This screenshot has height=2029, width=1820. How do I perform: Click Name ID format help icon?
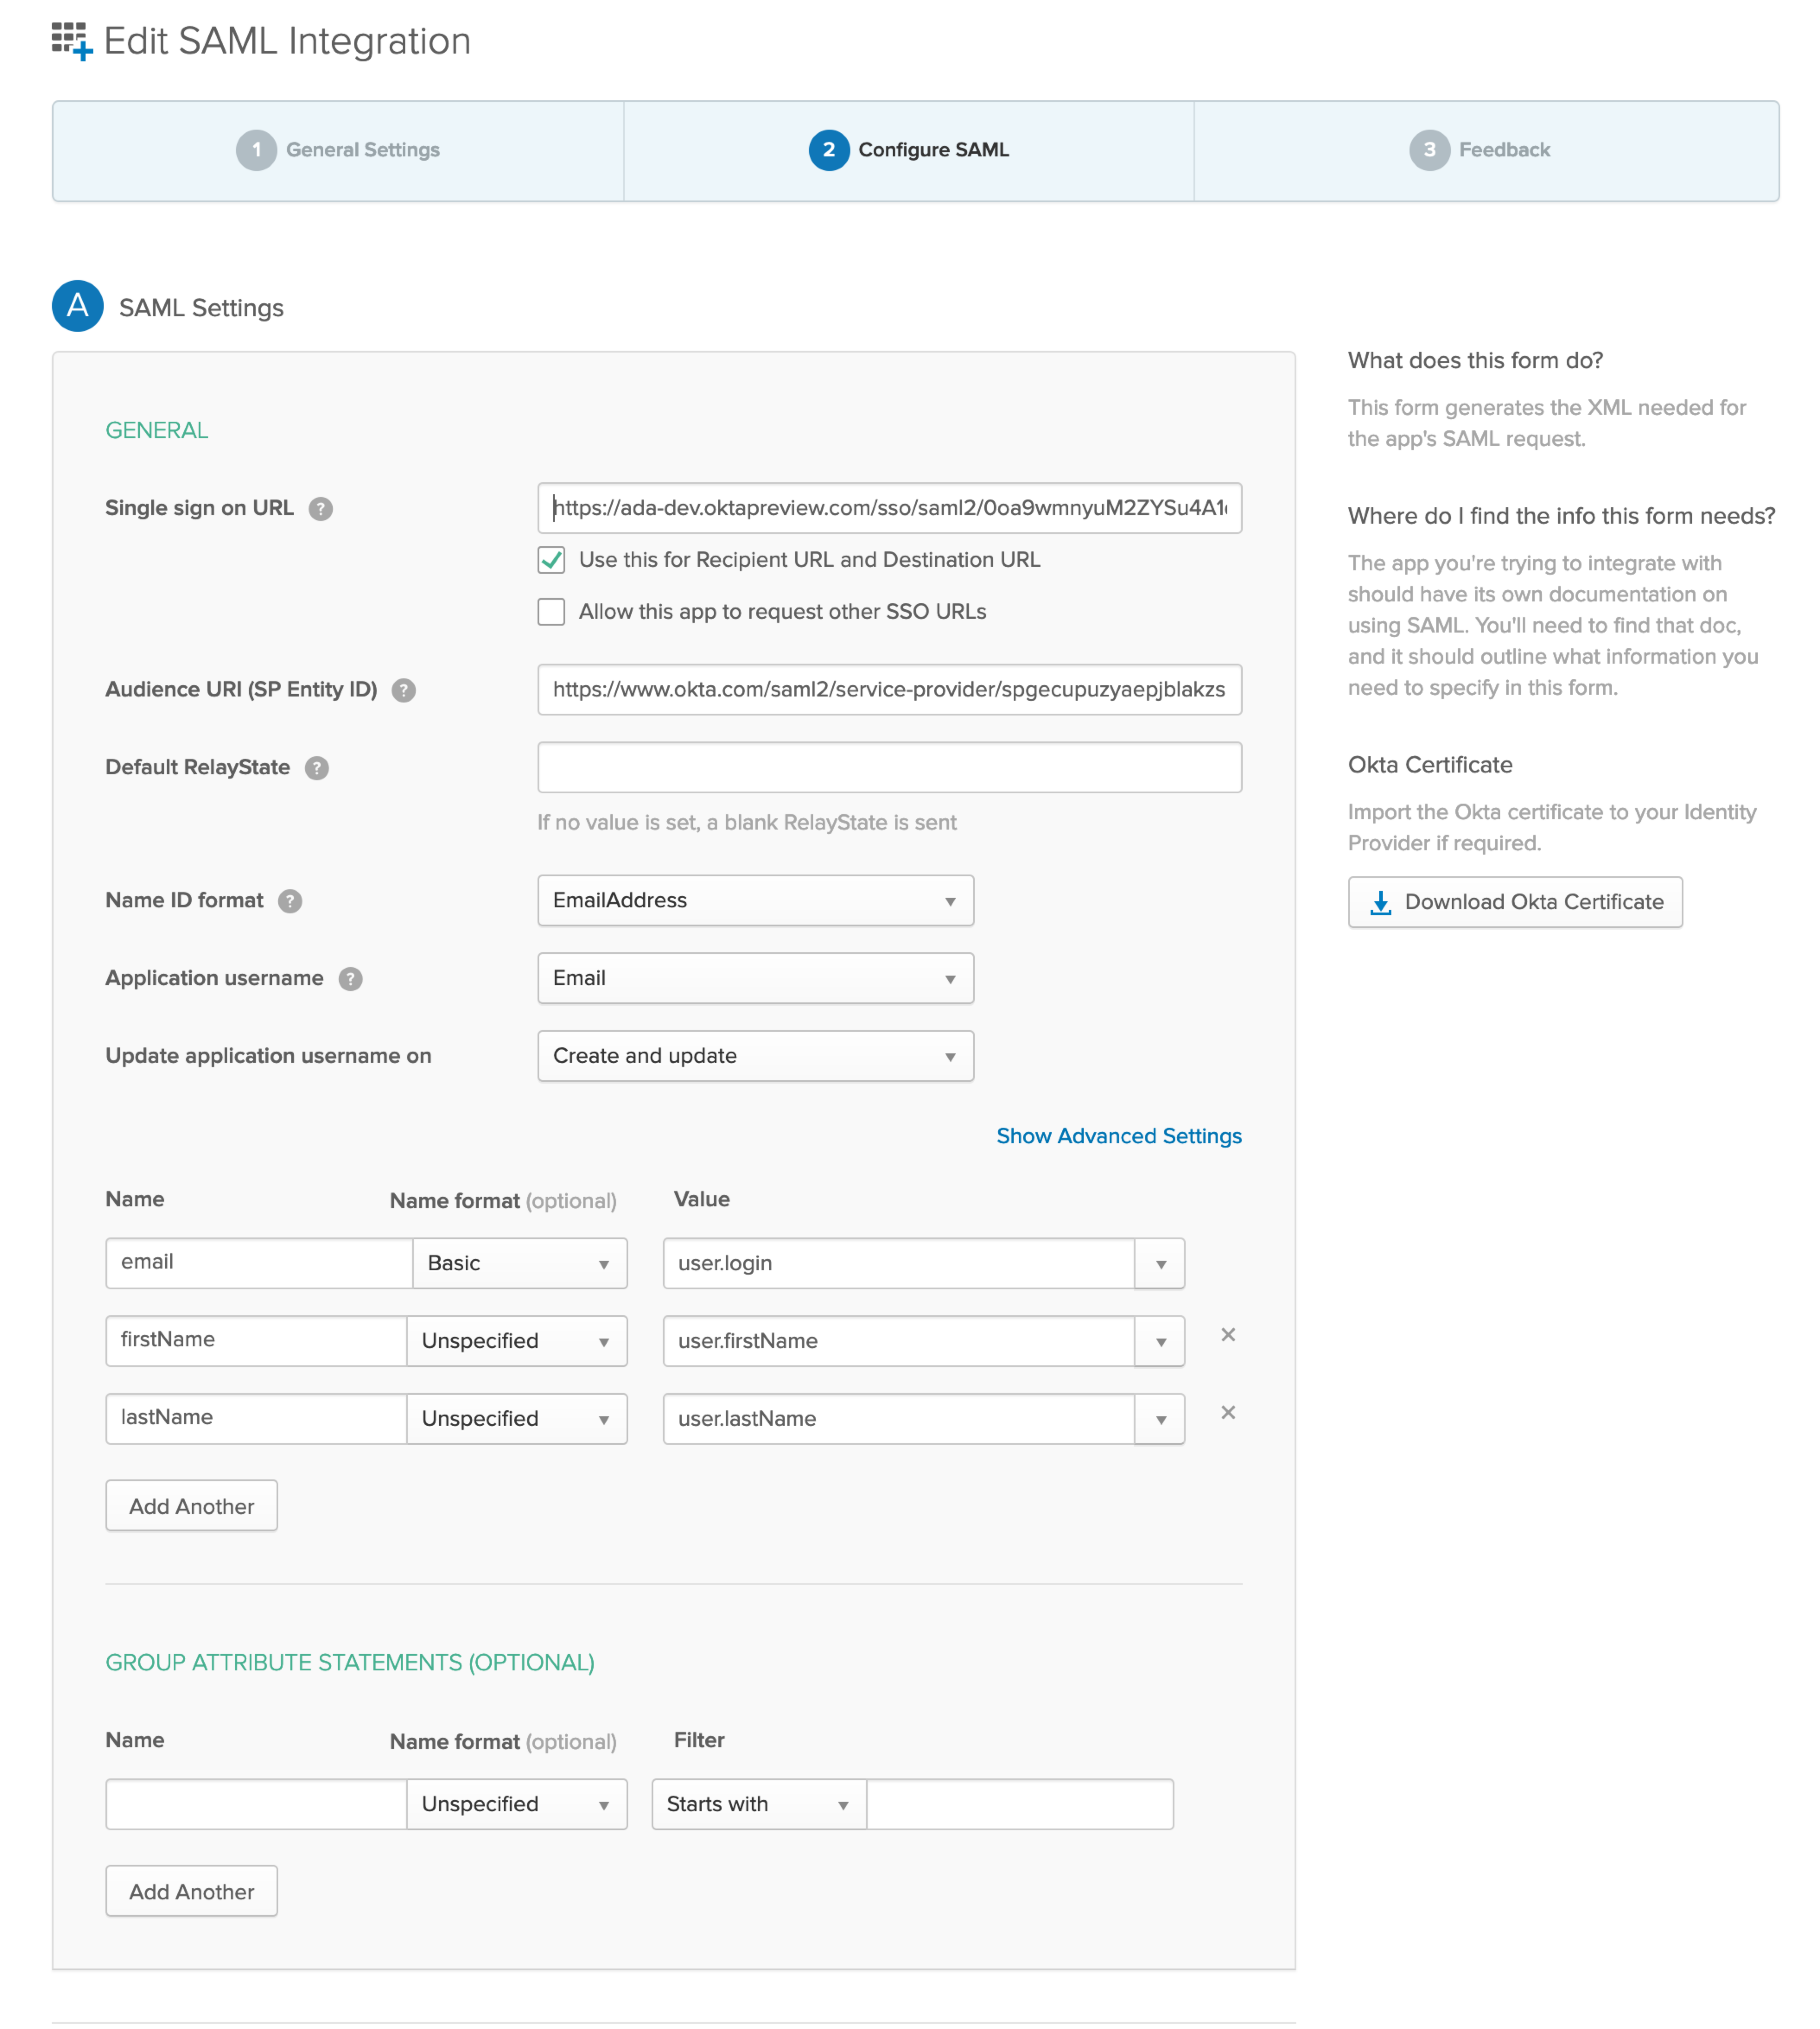pos(290,901)
